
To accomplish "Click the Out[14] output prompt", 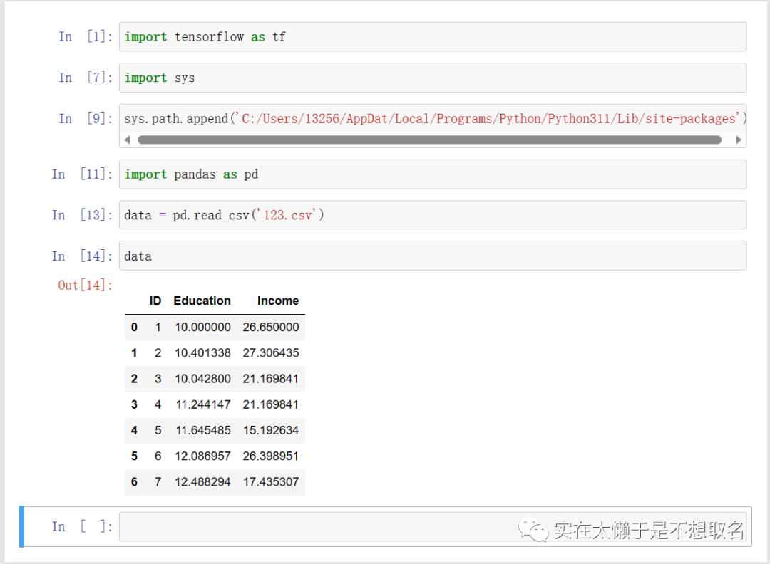I will click(x=86, y=285).
